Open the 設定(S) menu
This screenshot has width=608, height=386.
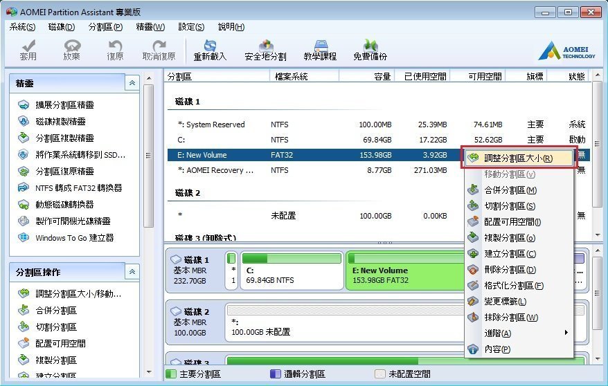(191, 27)
